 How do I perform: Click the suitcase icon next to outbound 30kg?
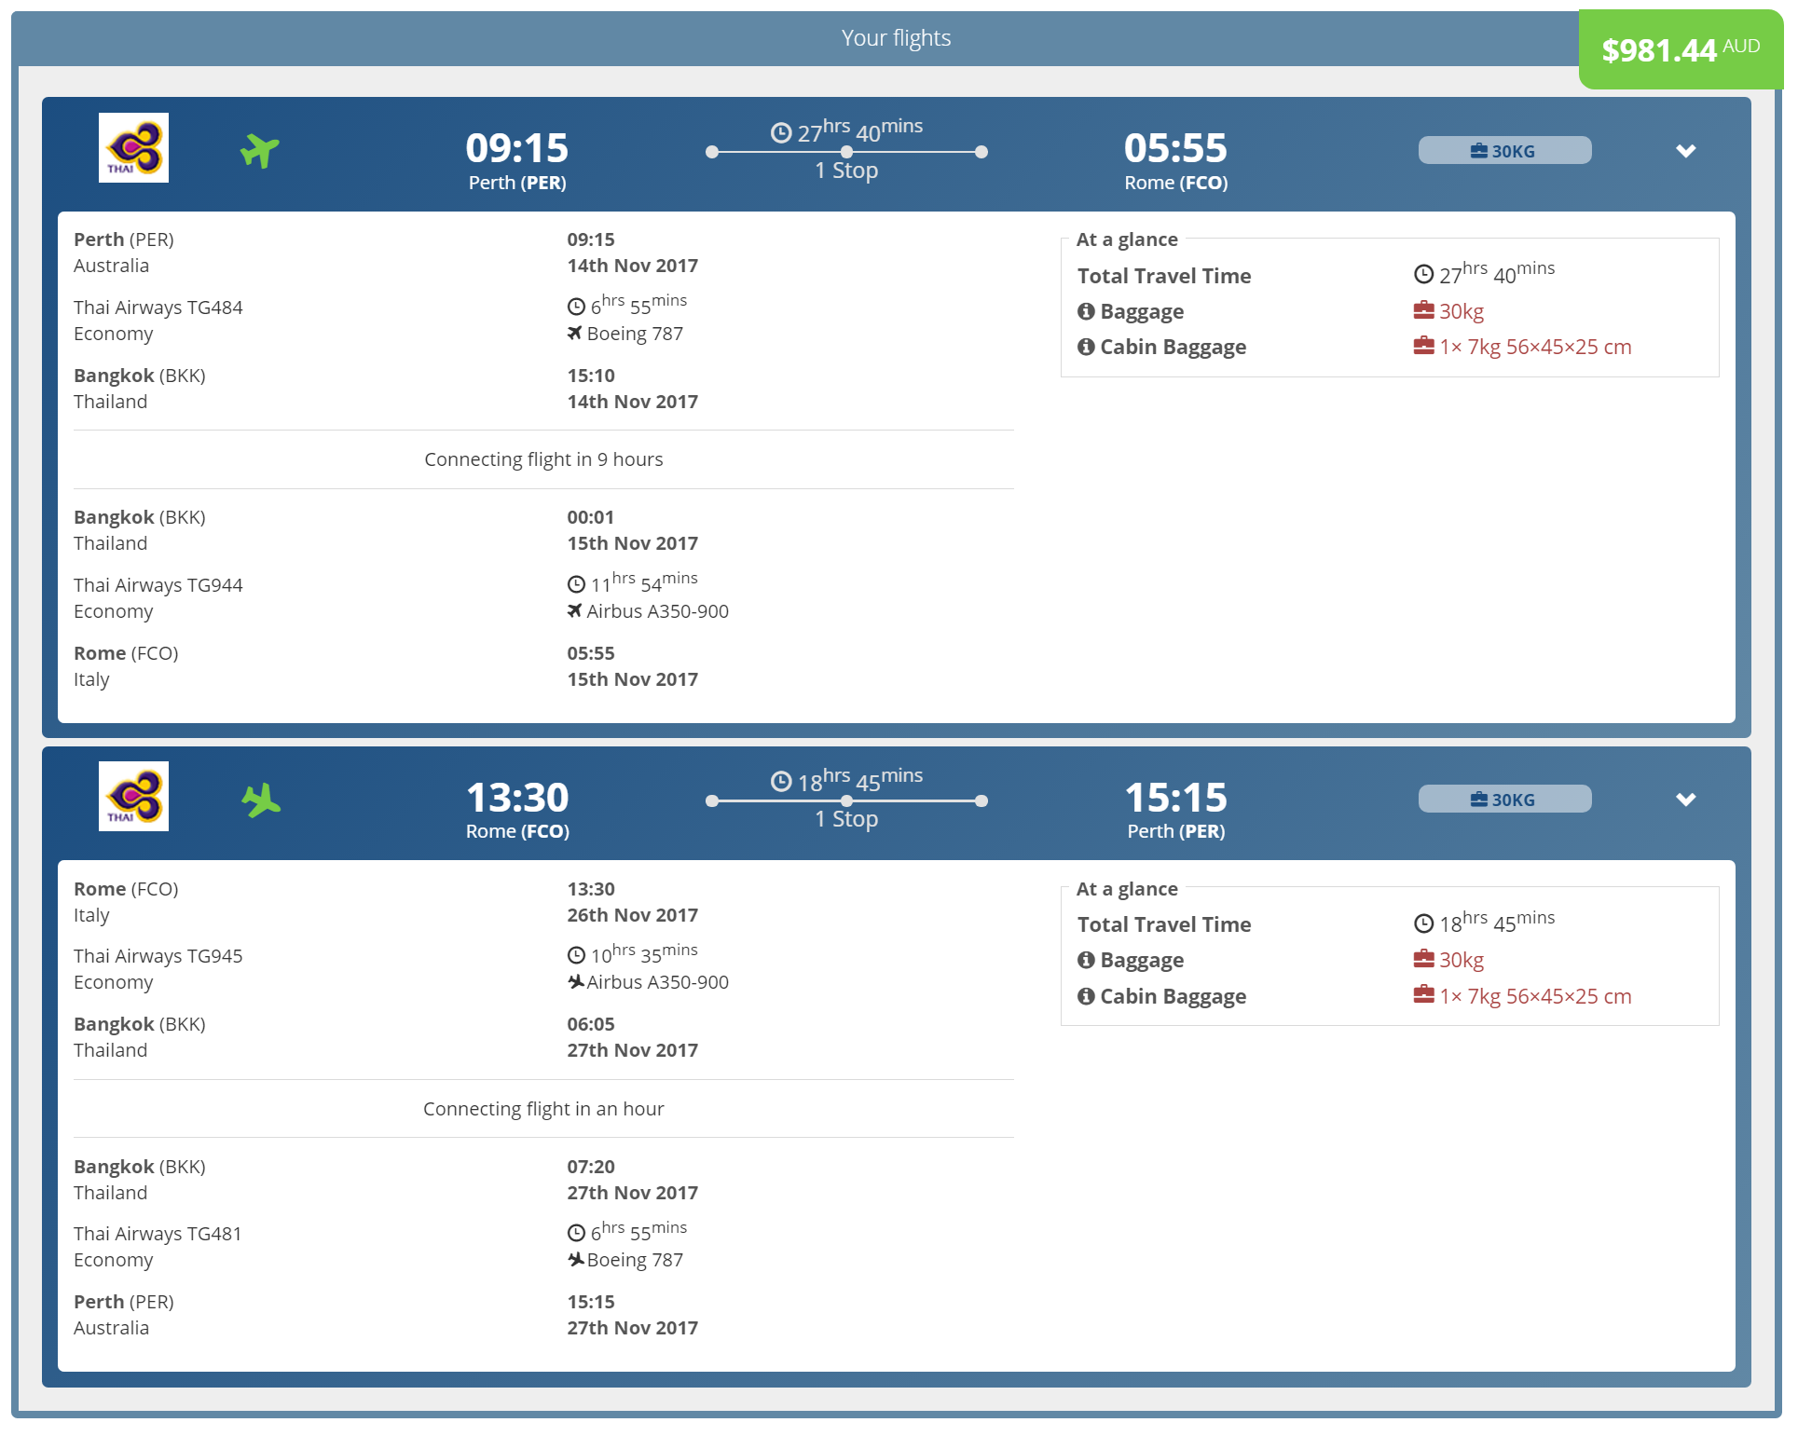tap(1423, 309)
